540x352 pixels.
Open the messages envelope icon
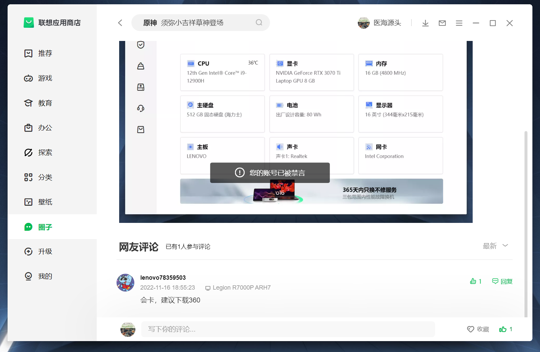[x=442, y=23]
